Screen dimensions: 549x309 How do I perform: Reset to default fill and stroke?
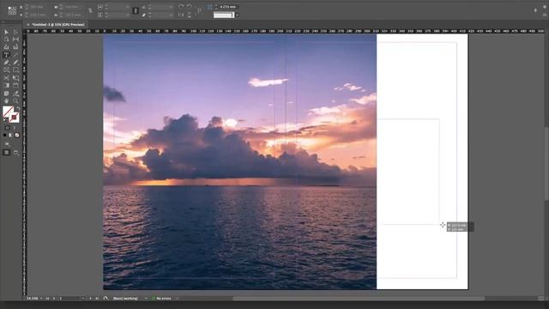point(4,120)
